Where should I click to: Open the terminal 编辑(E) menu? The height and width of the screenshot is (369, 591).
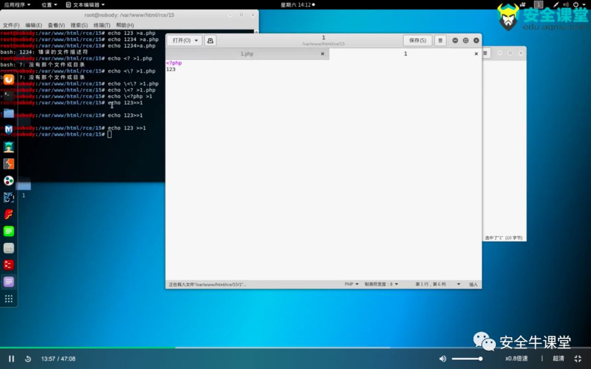click(33, 25)
